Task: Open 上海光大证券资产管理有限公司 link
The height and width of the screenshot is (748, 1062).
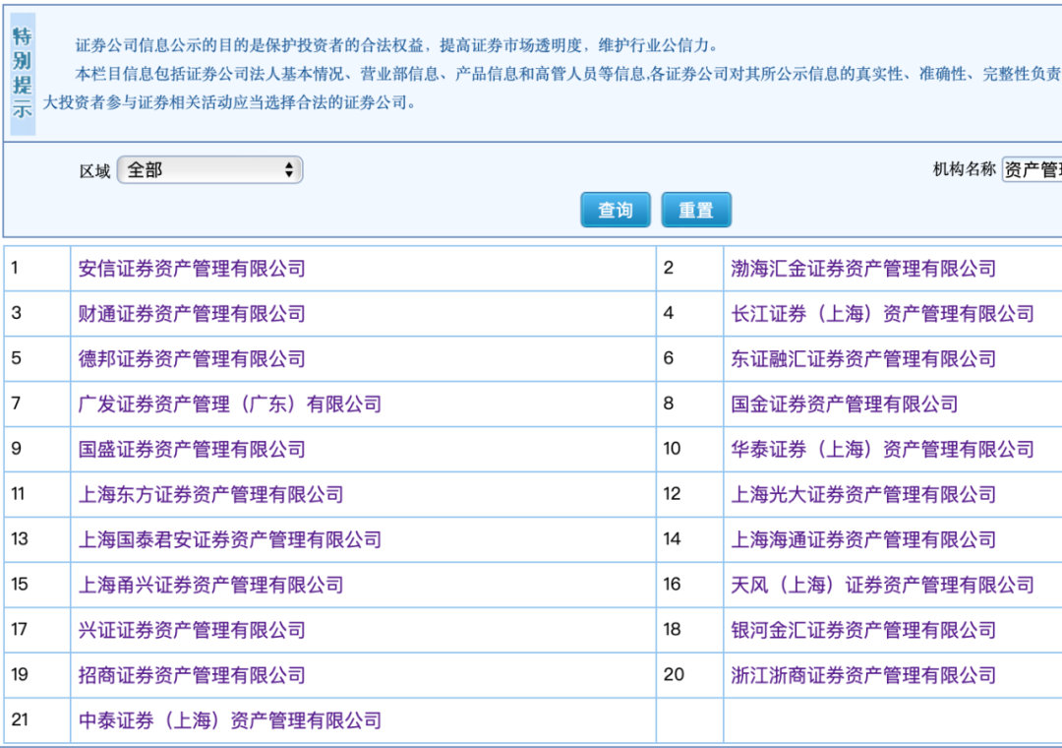Action: [x=863, y=494]
